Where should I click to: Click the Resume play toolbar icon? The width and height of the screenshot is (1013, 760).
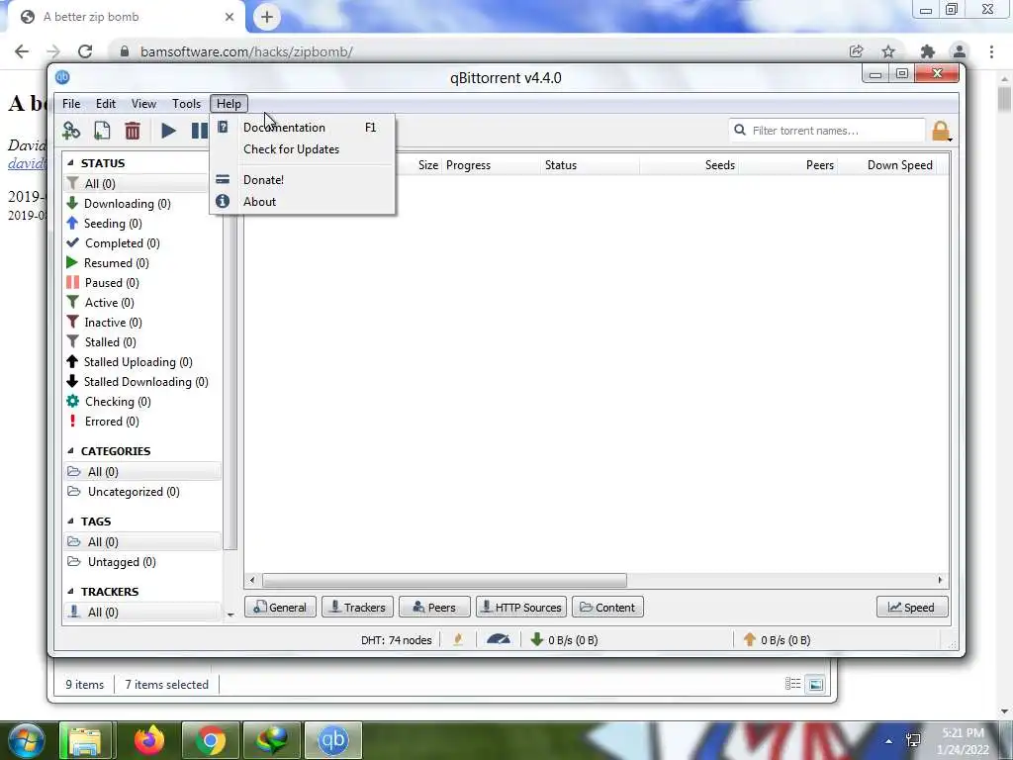[x=168, y=131]
